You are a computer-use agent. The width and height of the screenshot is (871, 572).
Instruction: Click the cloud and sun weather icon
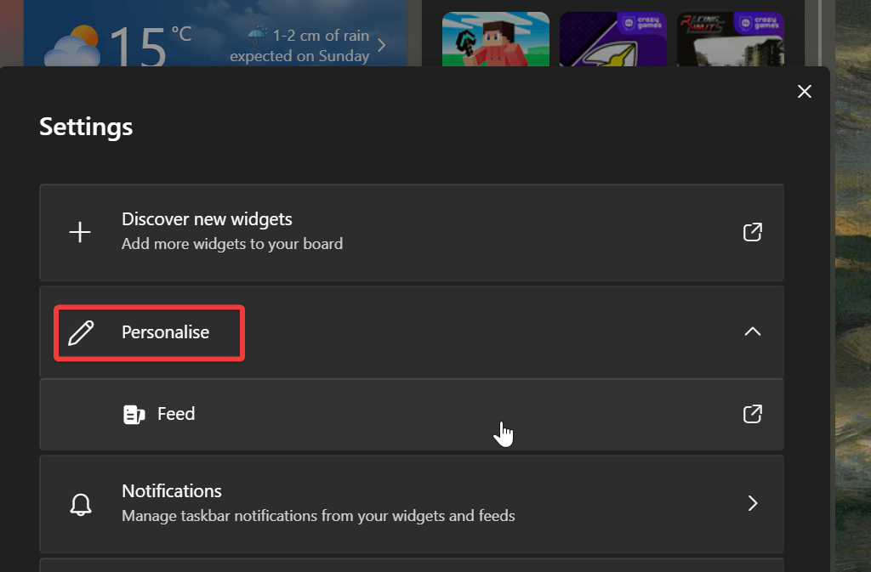point(72,48)
